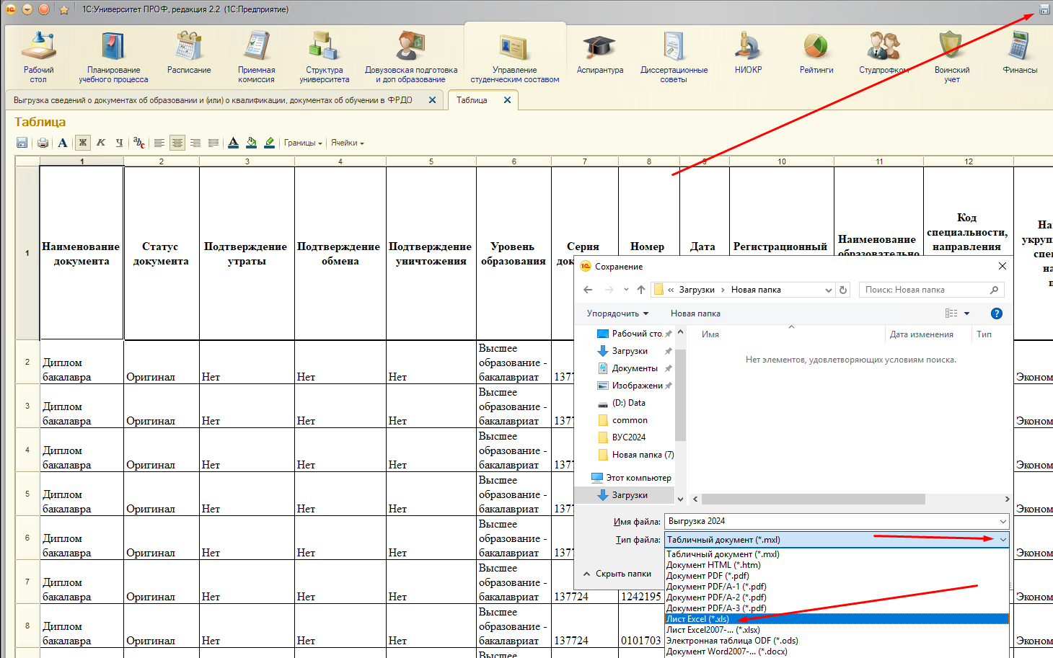1053x658 pixels.
Task: Choose Лист Excel (*.xls) file type
Action: coord(836,619)
